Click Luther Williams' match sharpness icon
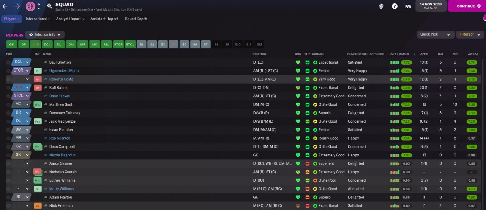 tap(307, 180)
